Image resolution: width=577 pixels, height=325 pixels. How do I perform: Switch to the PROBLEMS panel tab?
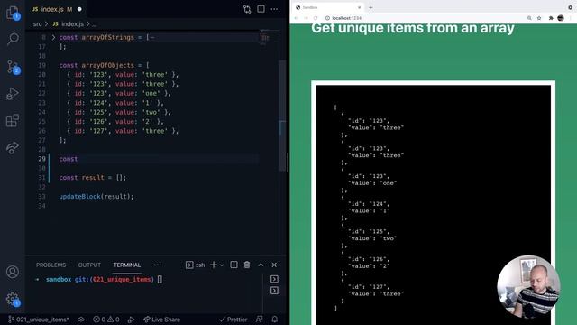point(51,265)
